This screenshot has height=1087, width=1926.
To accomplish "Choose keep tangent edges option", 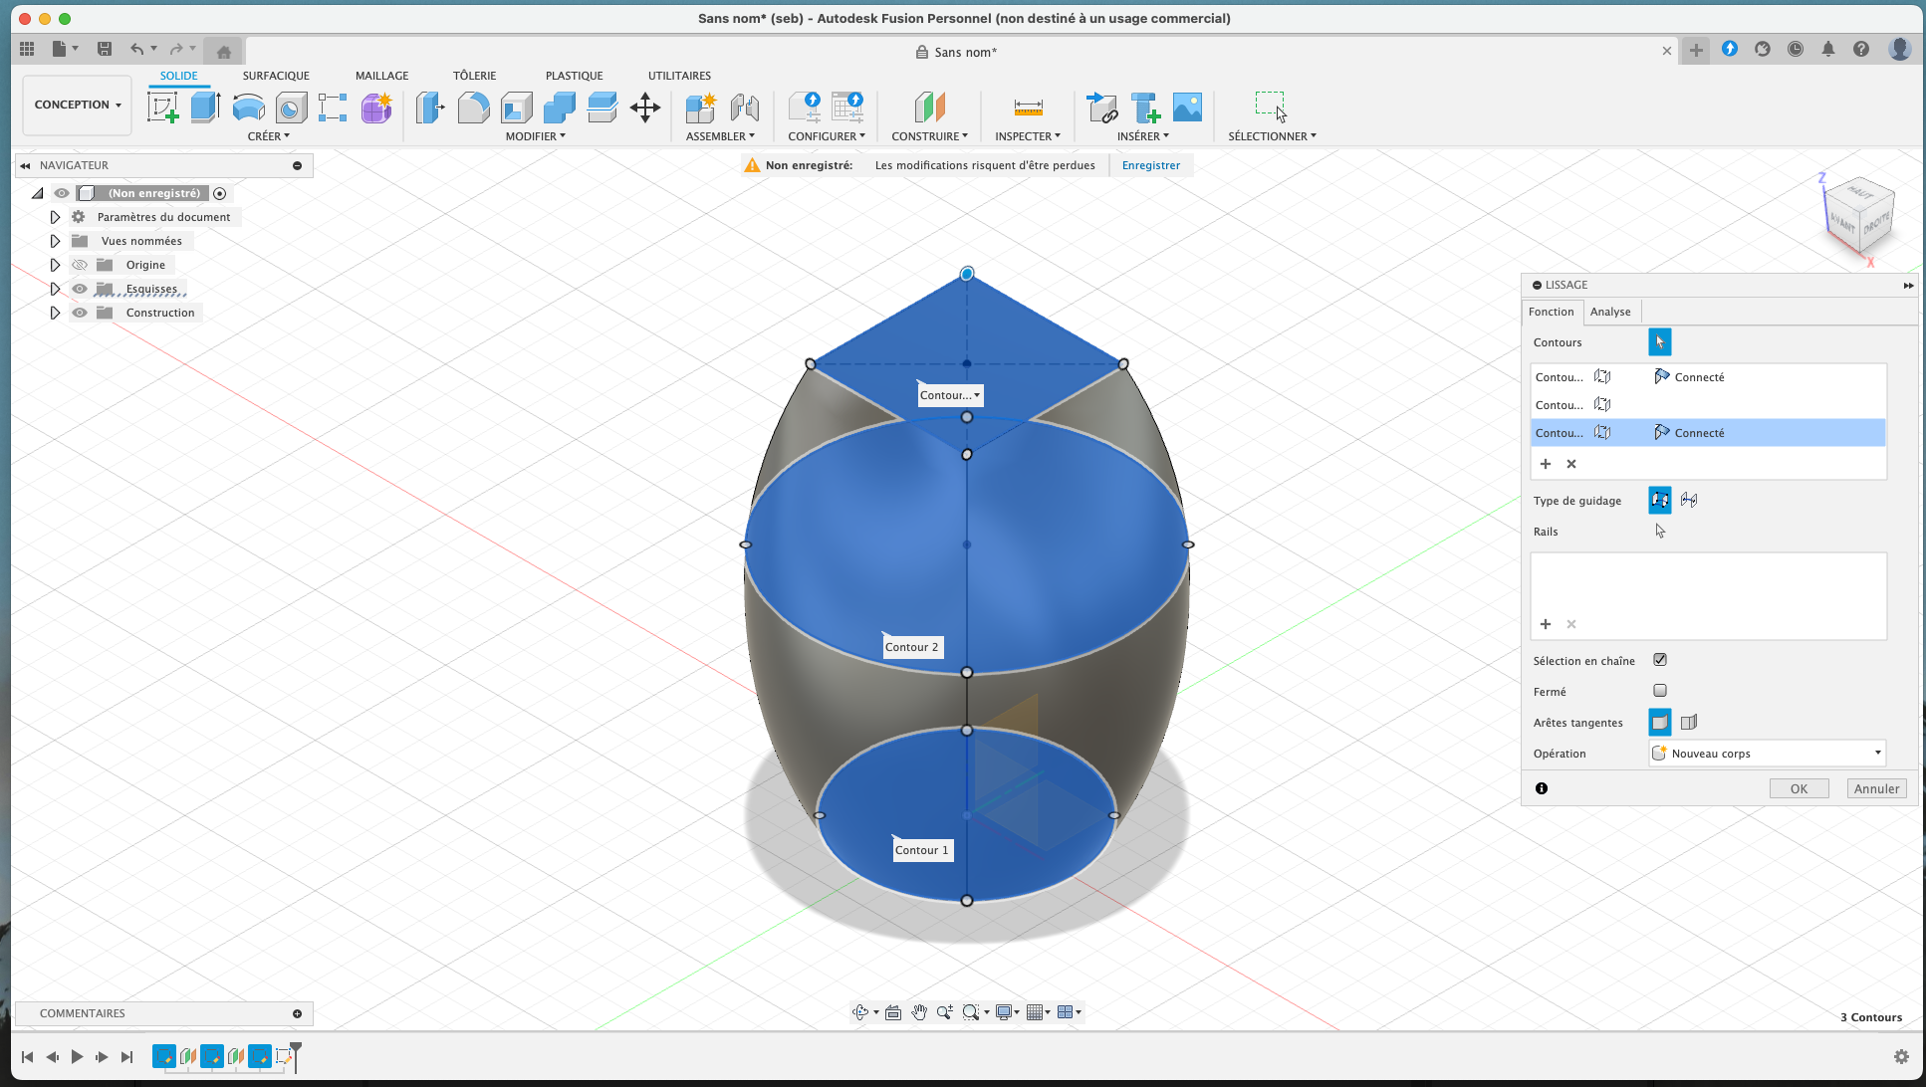I will 1689,722.
